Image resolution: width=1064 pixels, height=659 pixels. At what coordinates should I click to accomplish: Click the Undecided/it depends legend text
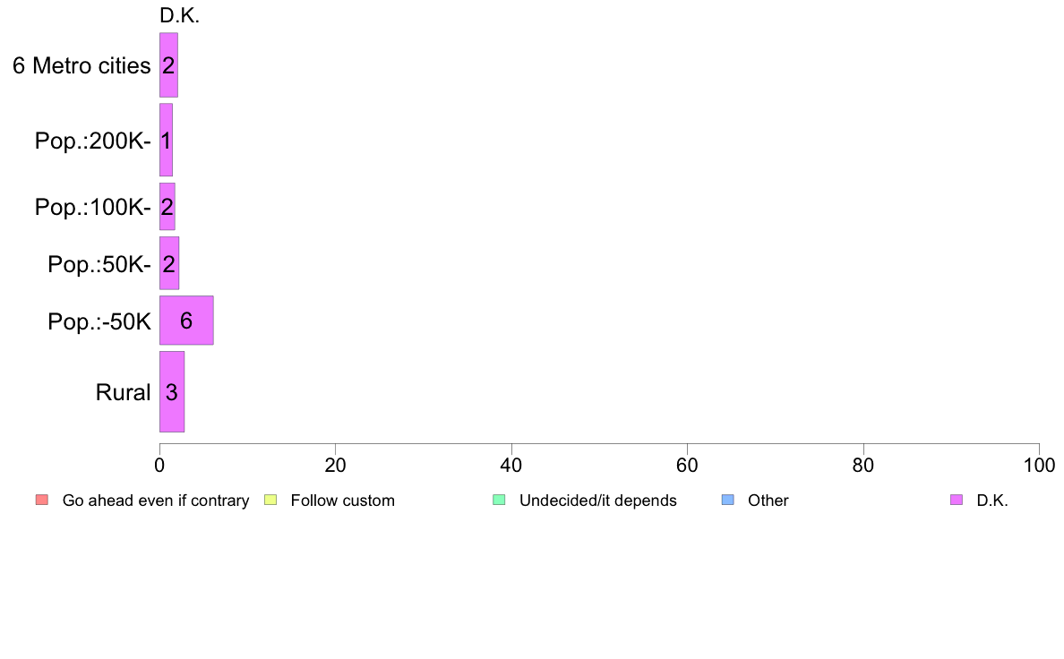point(597,501)
